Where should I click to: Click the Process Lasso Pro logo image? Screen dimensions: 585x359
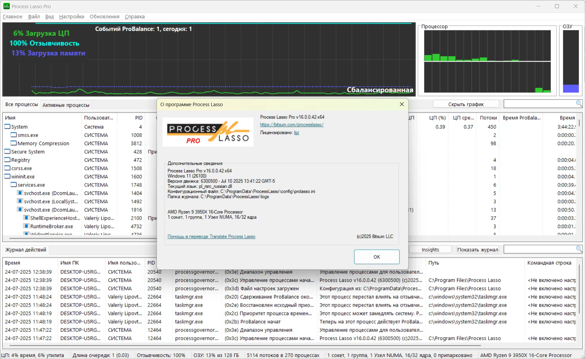click(208, 132)
